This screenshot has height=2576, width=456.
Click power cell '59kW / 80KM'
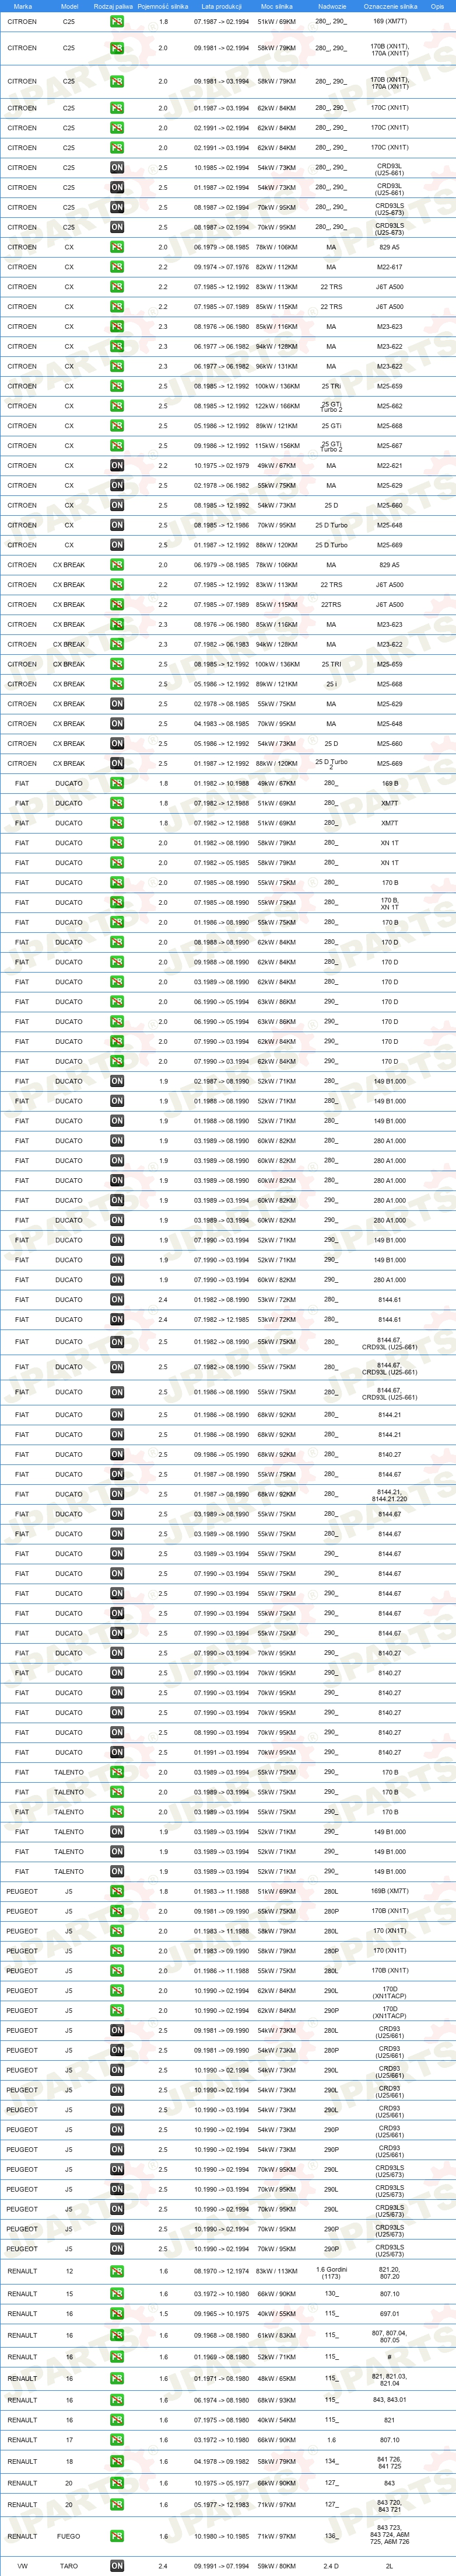276,2566
